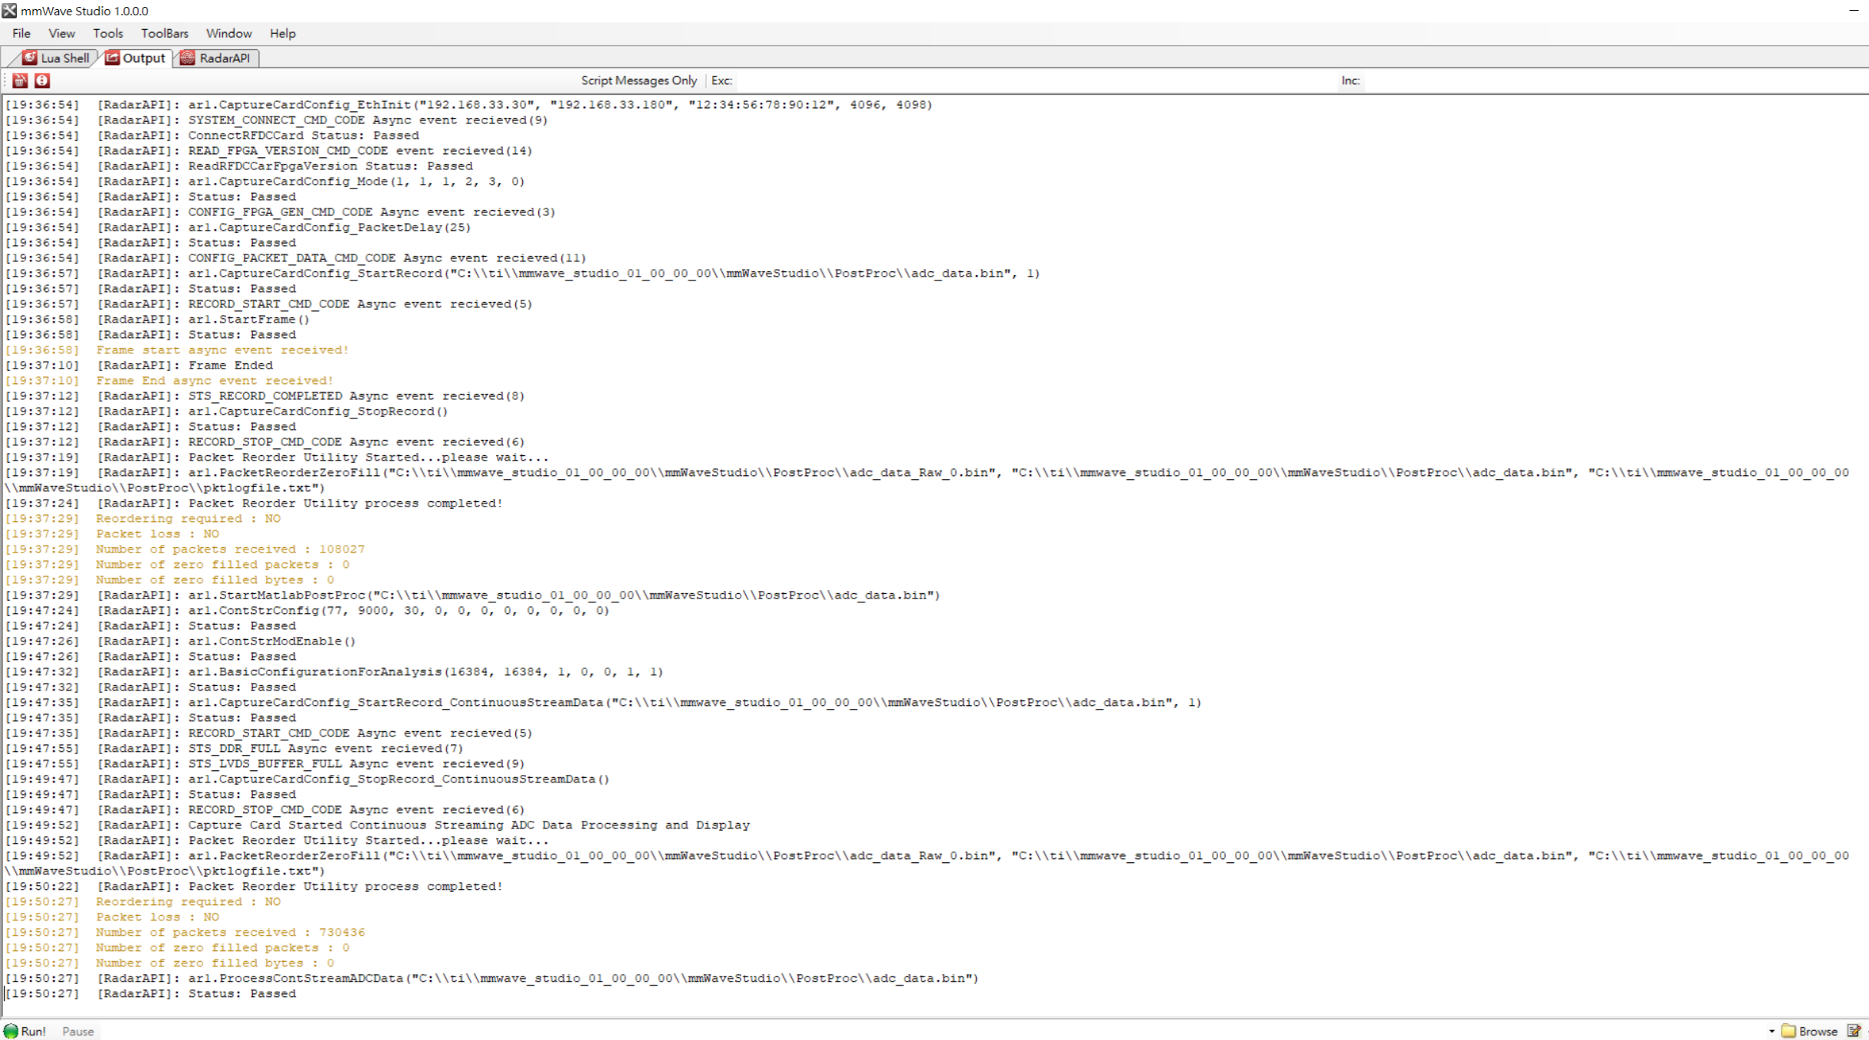This screenshot has width=1869, height=1040.
Task: Open the script path dropdown arrow near Browse
Action: point(1772,1031)
